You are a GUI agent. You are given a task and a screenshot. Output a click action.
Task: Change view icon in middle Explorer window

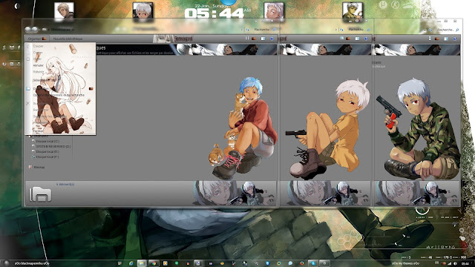pos(342,39)
